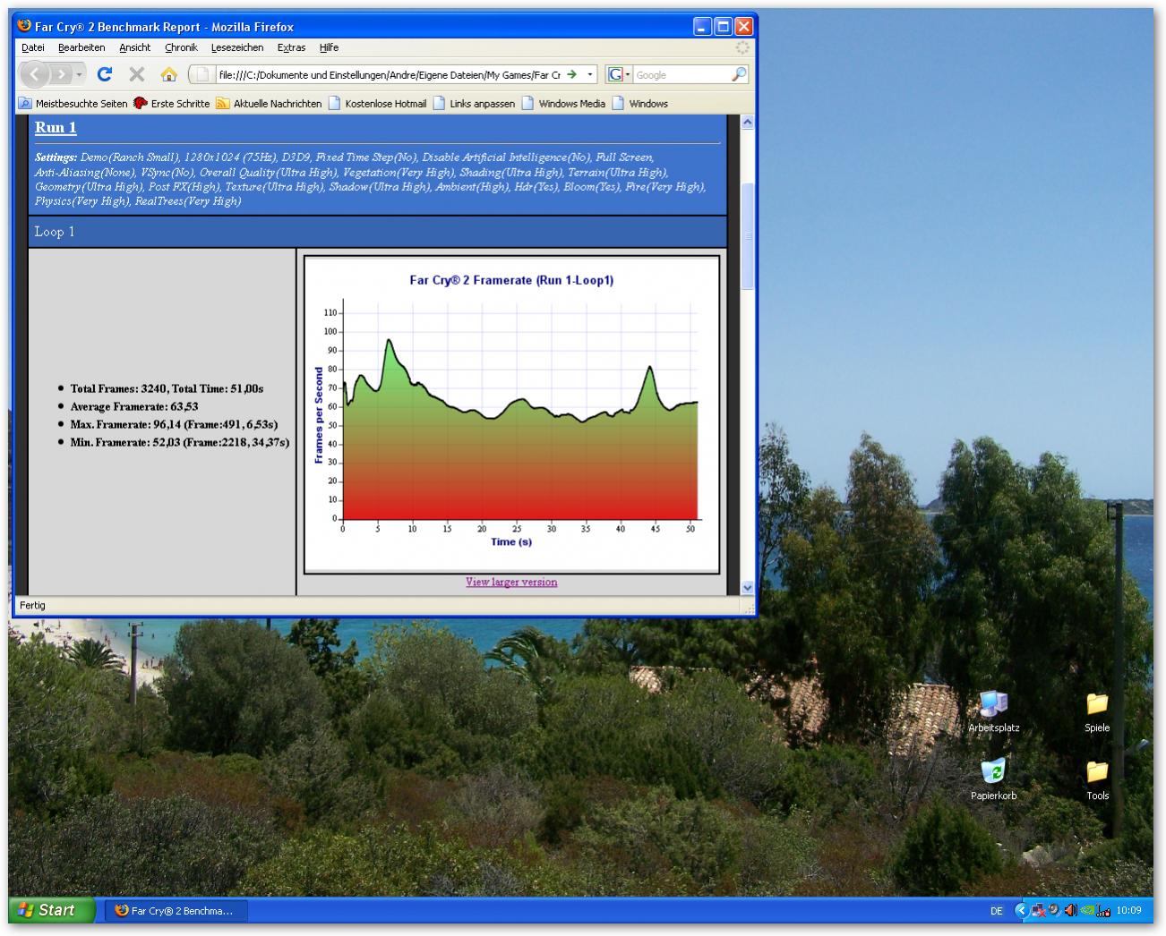Click the network disconnected tray icon
Viewport: 1166px width, 936px height.
(1039, 911)
